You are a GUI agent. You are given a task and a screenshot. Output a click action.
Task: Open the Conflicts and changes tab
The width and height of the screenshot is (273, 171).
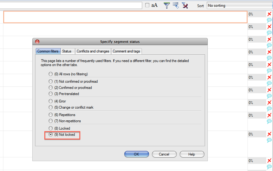point(93,51)
